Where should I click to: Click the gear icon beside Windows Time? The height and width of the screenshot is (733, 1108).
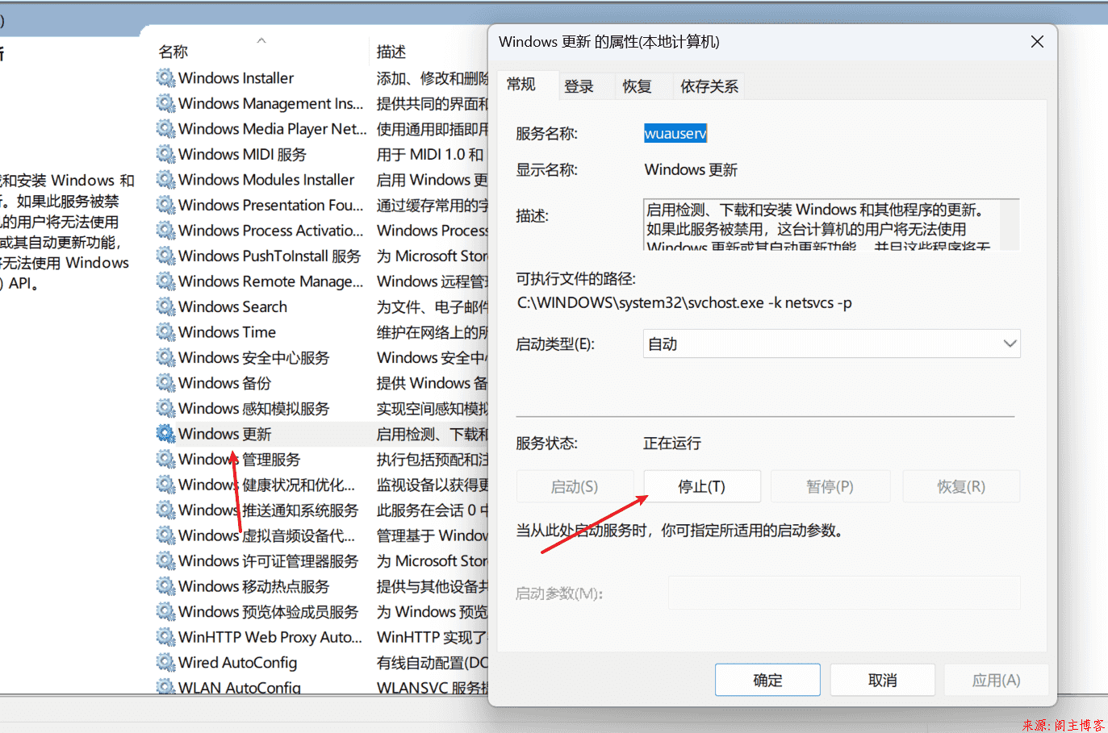165,332
